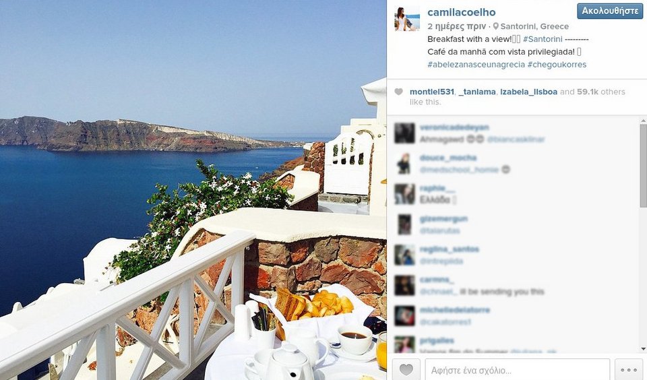The width and height of the screenshot is (647, 380).
Task: Open the three-dots more options button
Action: click(629, 369)
